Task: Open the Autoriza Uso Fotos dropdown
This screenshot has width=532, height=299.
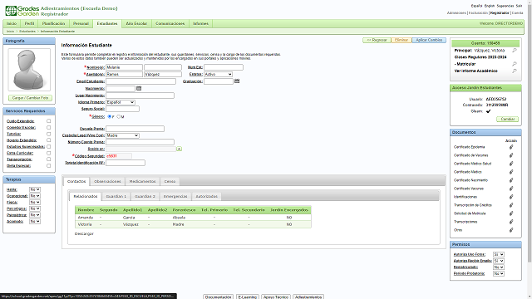Action: (x=499, y=255)
